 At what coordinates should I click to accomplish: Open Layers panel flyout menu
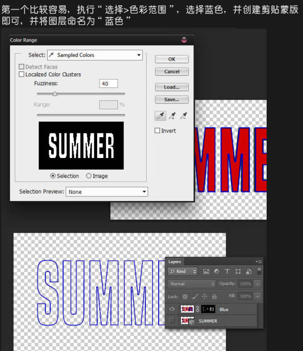[x=259, y=262]
